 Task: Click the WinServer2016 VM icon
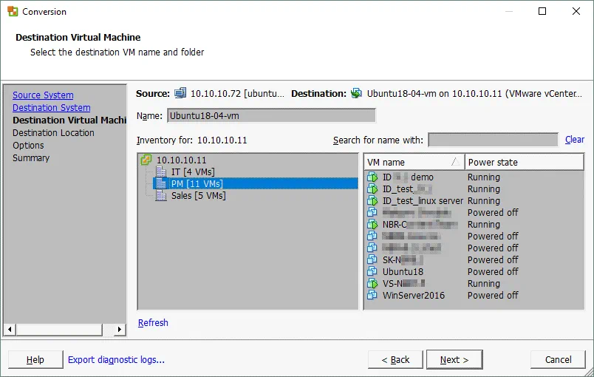373,295
